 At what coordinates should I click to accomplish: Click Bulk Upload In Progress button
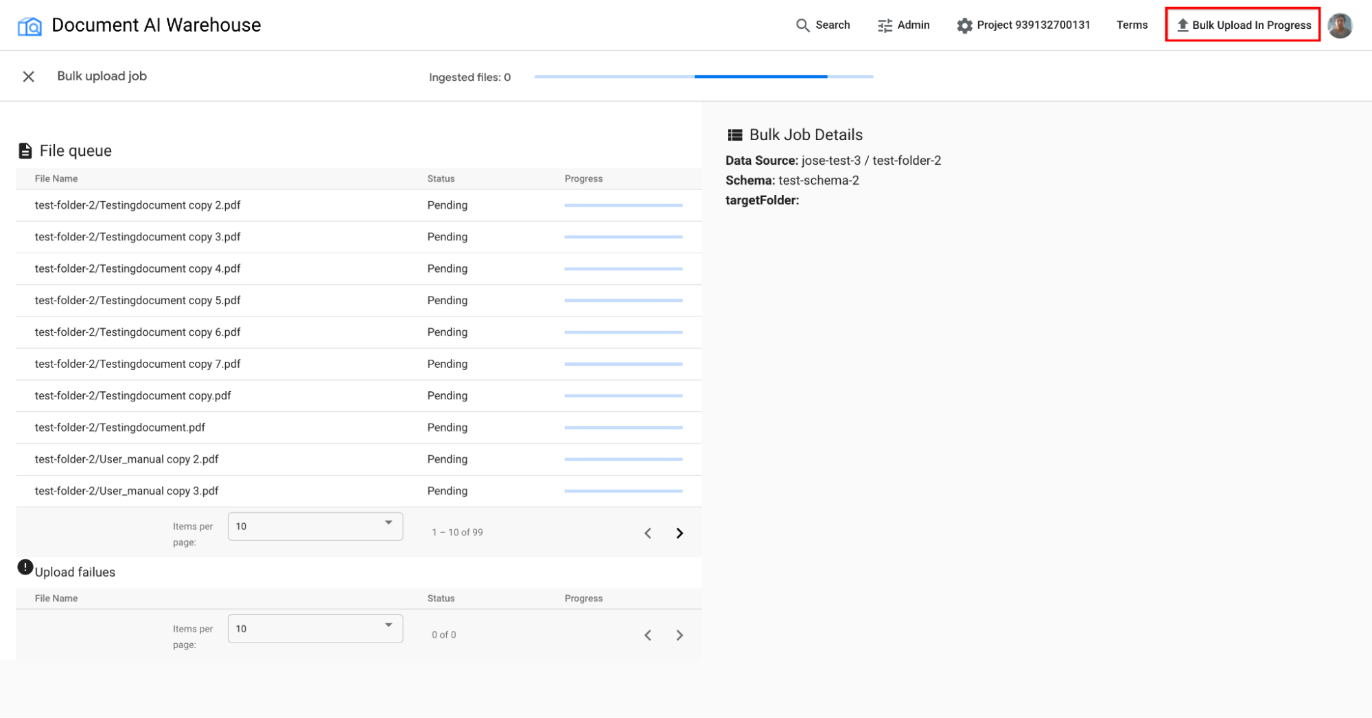(1243, 25)
